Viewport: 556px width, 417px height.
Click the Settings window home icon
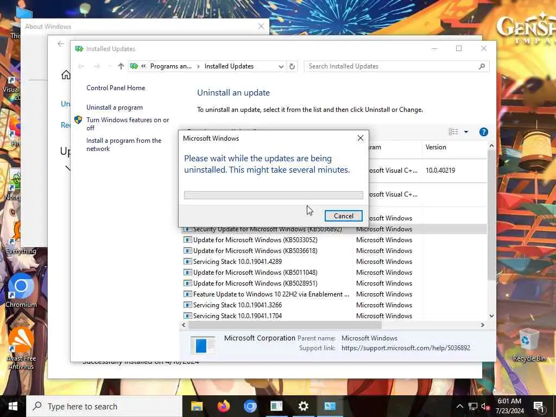pyautogui.click(x=66, y=75)
